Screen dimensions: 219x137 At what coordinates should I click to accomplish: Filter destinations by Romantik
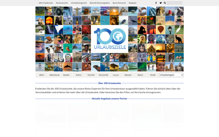point(103,75)
